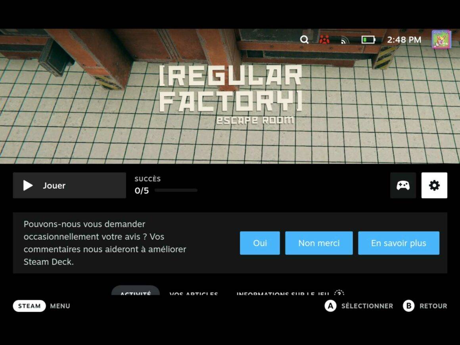460x345 pixels.
Task: Click the Regular Factory Escape Room banner
Action: point(230,96)
